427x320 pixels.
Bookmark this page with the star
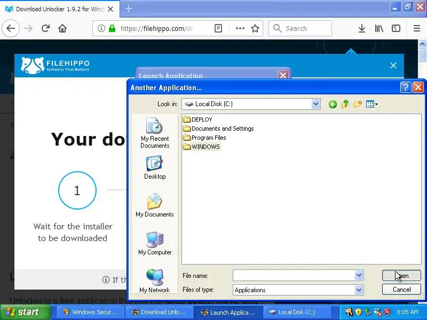(255, 28)
